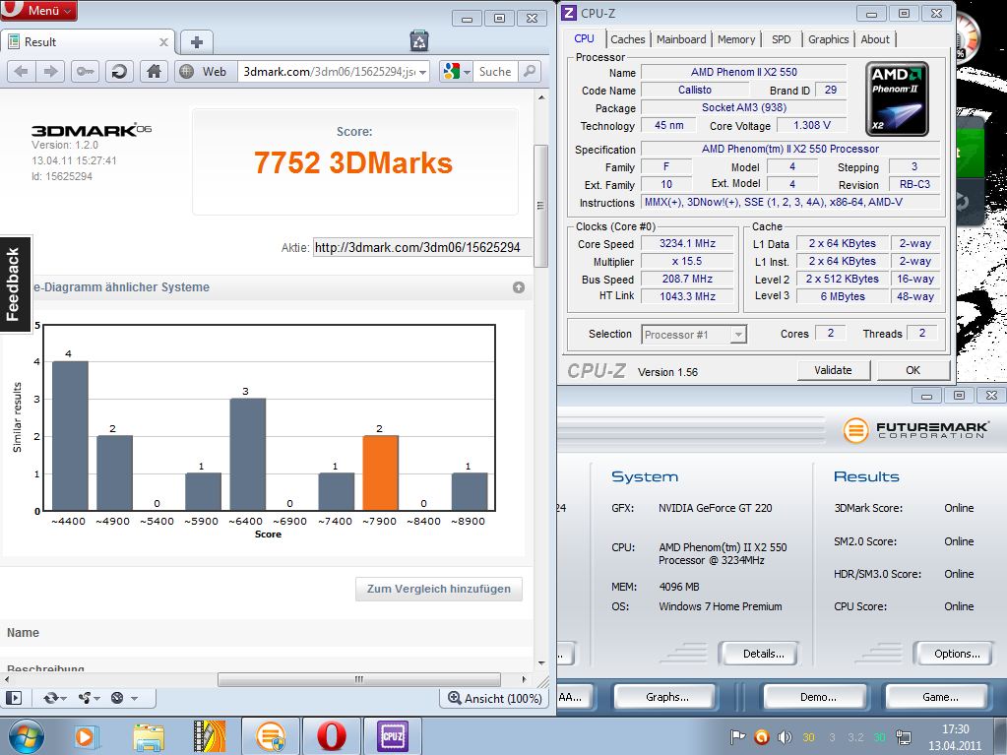Reload the 3DMark result page
1007x755 pixels.
pos(119,71)
